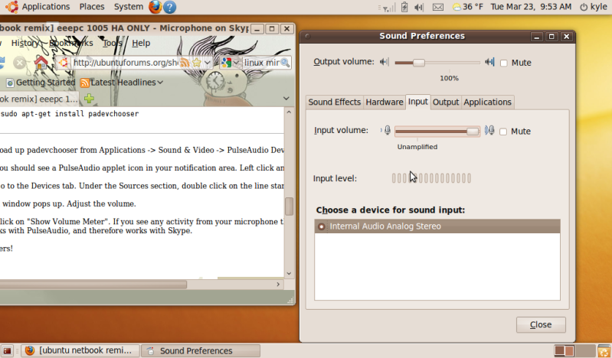Viewport: 612px width, 358px height.
Task: Launch Firefox from the top panel icon
Action: click(155, 7)
